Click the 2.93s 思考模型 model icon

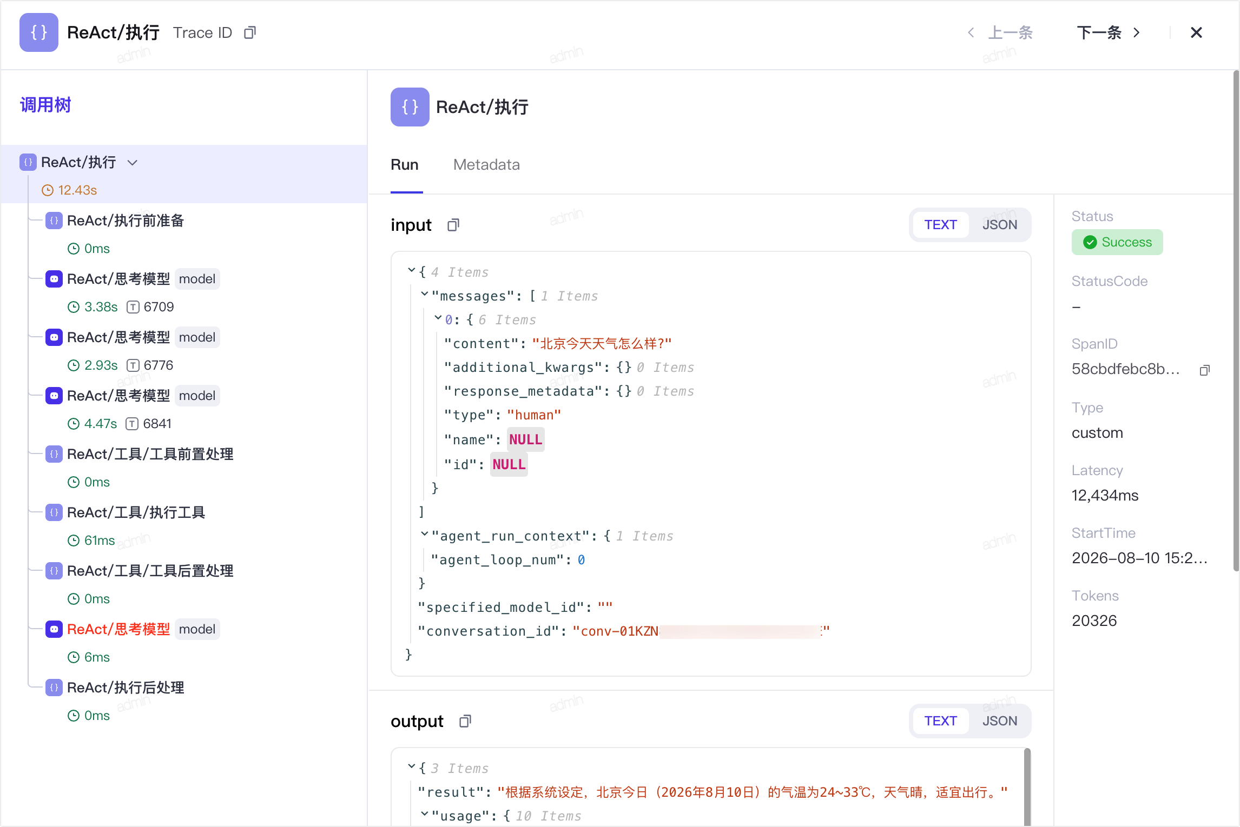[54, 337]
